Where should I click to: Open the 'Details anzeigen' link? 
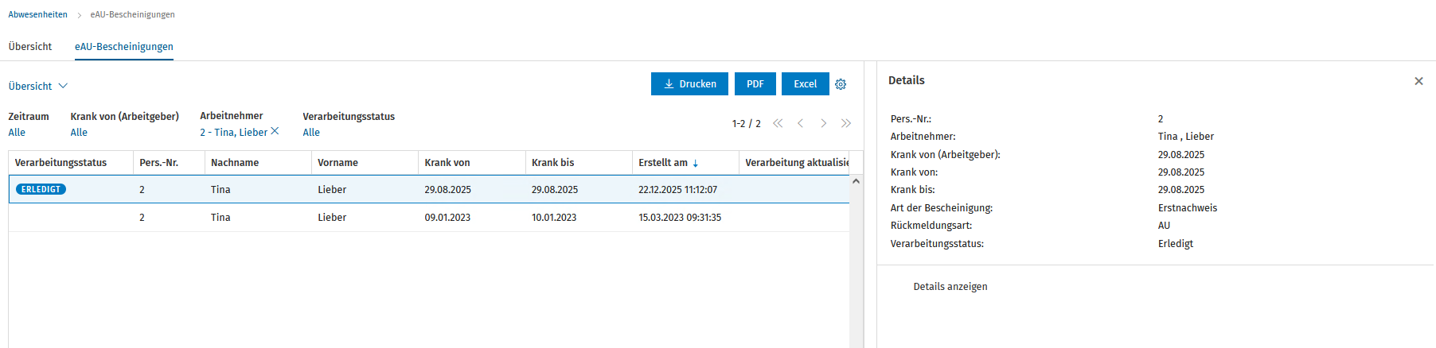(x=950, y=287)
